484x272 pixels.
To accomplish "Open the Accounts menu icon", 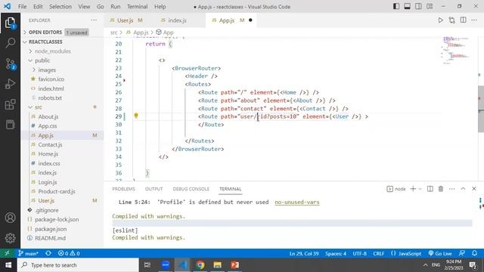I will [x=10, y=218].
